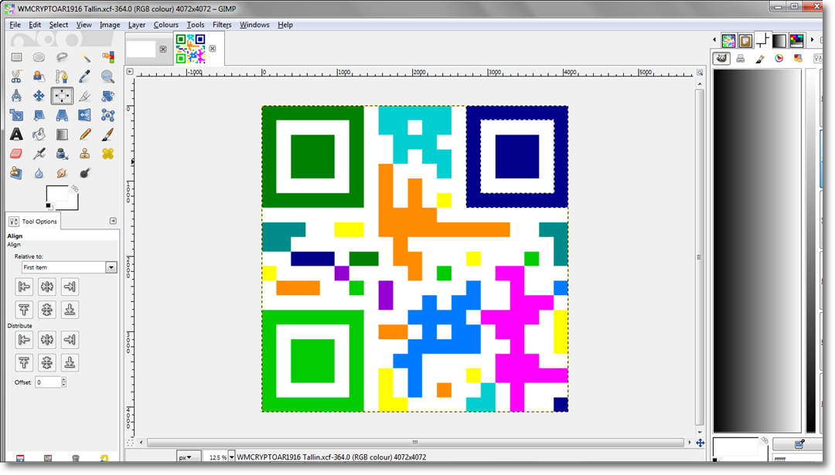Select the Foreground Select tool
This screenshot has width=835, height=475.
coord(39,76)
